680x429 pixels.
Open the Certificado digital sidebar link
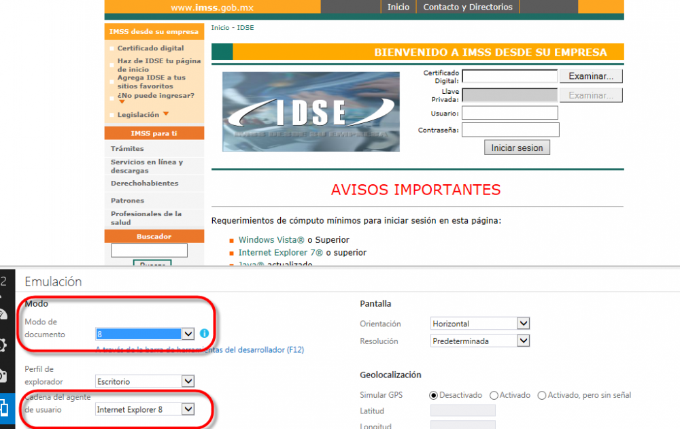pyautogui.click(x=150, y=48)
